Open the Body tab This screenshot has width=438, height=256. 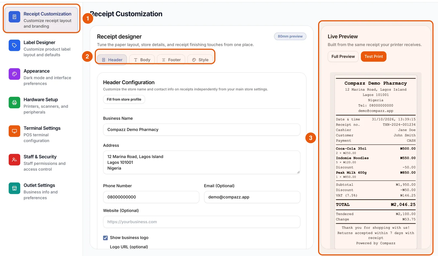click(142, 60)
